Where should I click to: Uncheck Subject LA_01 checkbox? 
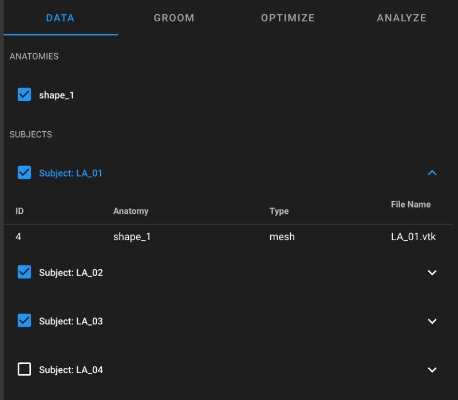pyautogui.click(x=25, y=172)
